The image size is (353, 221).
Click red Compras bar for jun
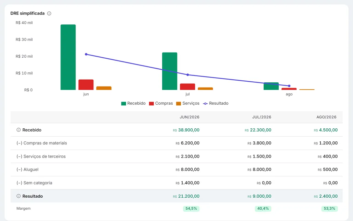(x=86, y=85)
